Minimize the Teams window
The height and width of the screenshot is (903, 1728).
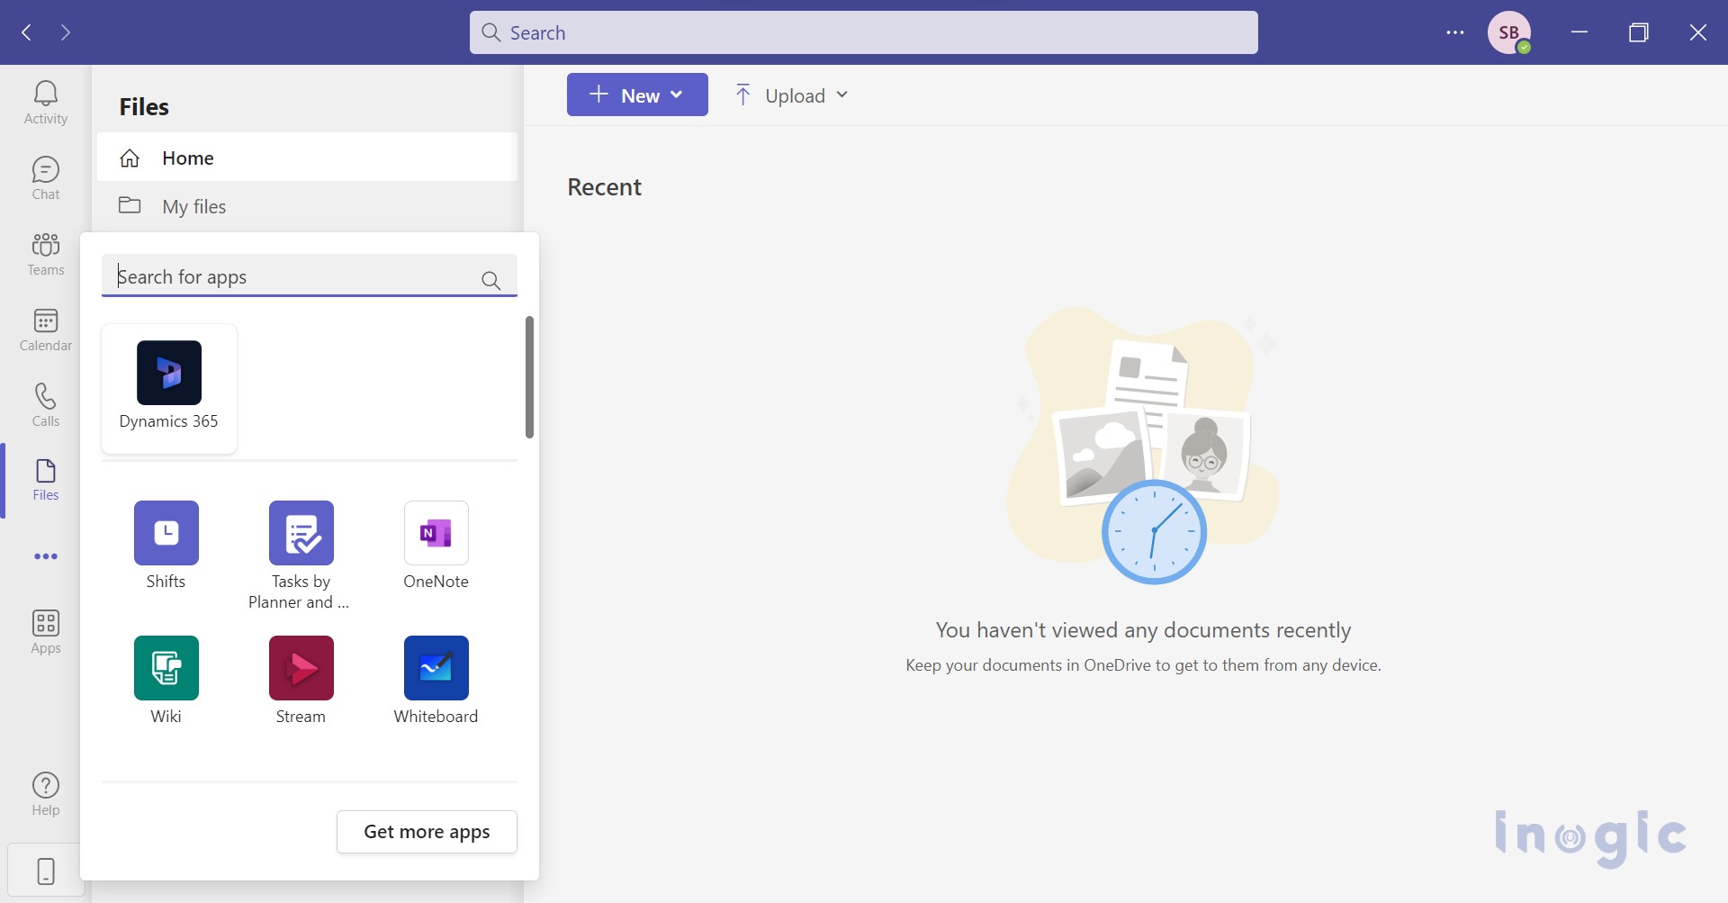pyautogui.click(x=1579, y=32)
